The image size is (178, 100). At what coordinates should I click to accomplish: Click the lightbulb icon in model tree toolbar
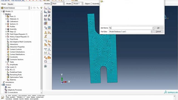[x=41, y=8]
